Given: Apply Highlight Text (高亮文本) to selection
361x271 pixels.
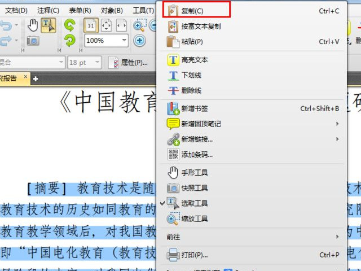Looking at the screenshot, I should click(253, 60).
